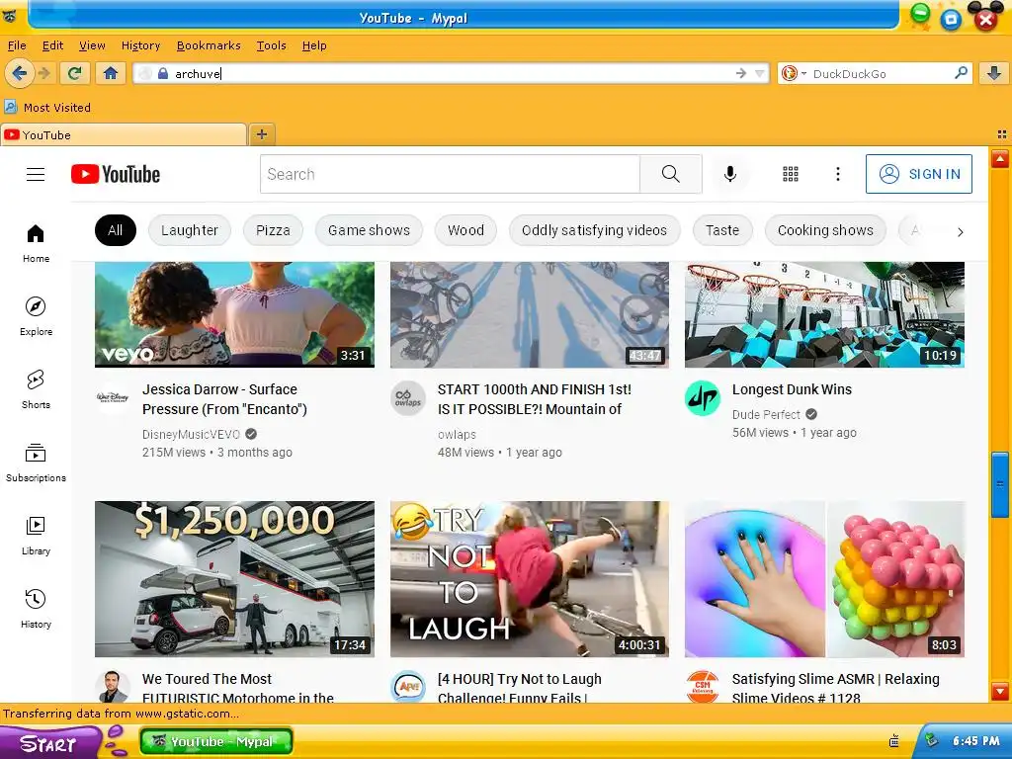Viewport: 1012px width, 759px height.
Task: Click the Dude Perfect channel avatar
Action: click(x=703, y=398)
